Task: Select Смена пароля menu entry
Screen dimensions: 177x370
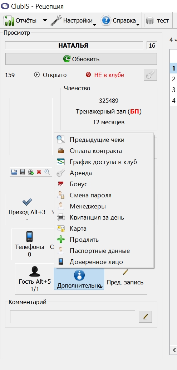Action: 104,195
